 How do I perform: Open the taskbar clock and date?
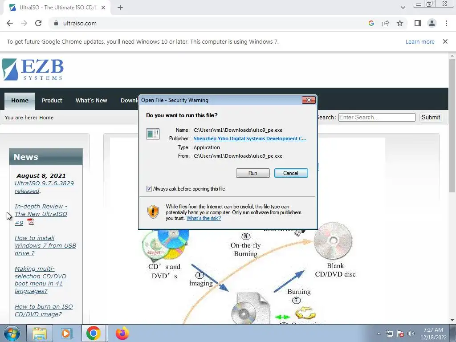click(433, 334)
